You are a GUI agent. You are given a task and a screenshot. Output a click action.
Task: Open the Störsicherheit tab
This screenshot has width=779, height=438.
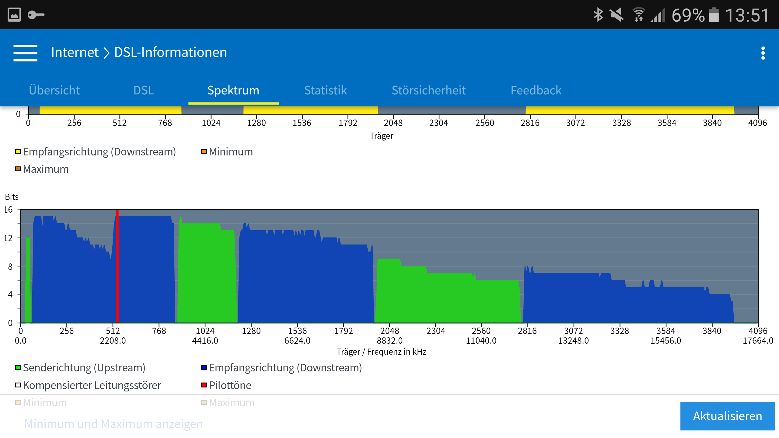[x=428, y=90]
